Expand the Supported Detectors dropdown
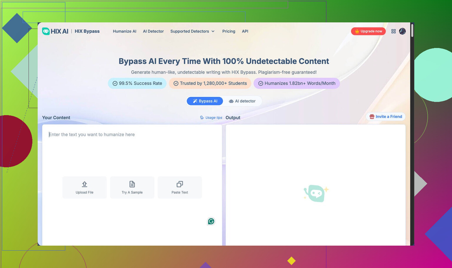The image size is (452, 268). point(192,31)
